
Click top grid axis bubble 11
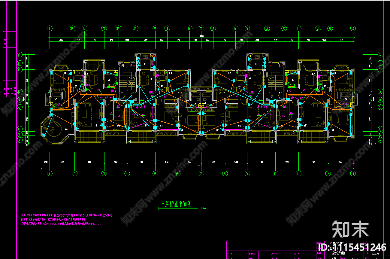point(298,29)
